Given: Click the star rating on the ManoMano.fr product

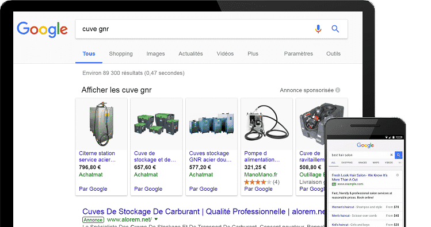Looking at the screenshot, I should [258, 182].
